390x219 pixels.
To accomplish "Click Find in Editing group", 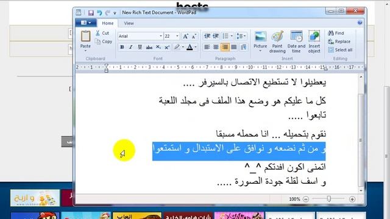I will [x=336, y=33].
